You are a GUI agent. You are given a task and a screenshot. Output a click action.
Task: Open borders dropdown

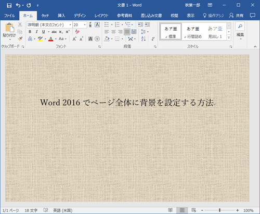122,39
